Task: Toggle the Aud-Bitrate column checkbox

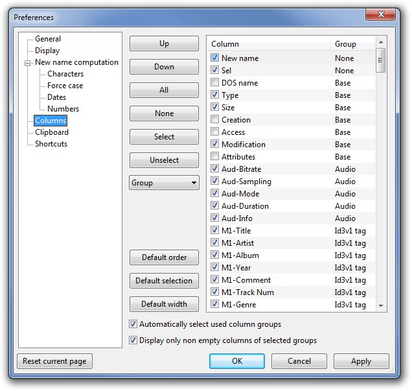Action: [x=214, y=169]
